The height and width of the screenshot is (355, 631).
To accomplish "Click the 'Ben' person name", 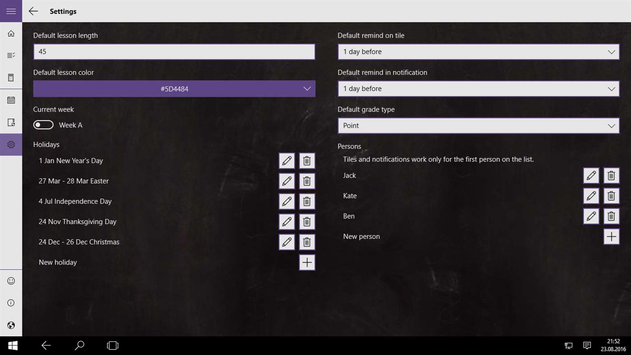I will pyautogui.click(x=349, y=216).
